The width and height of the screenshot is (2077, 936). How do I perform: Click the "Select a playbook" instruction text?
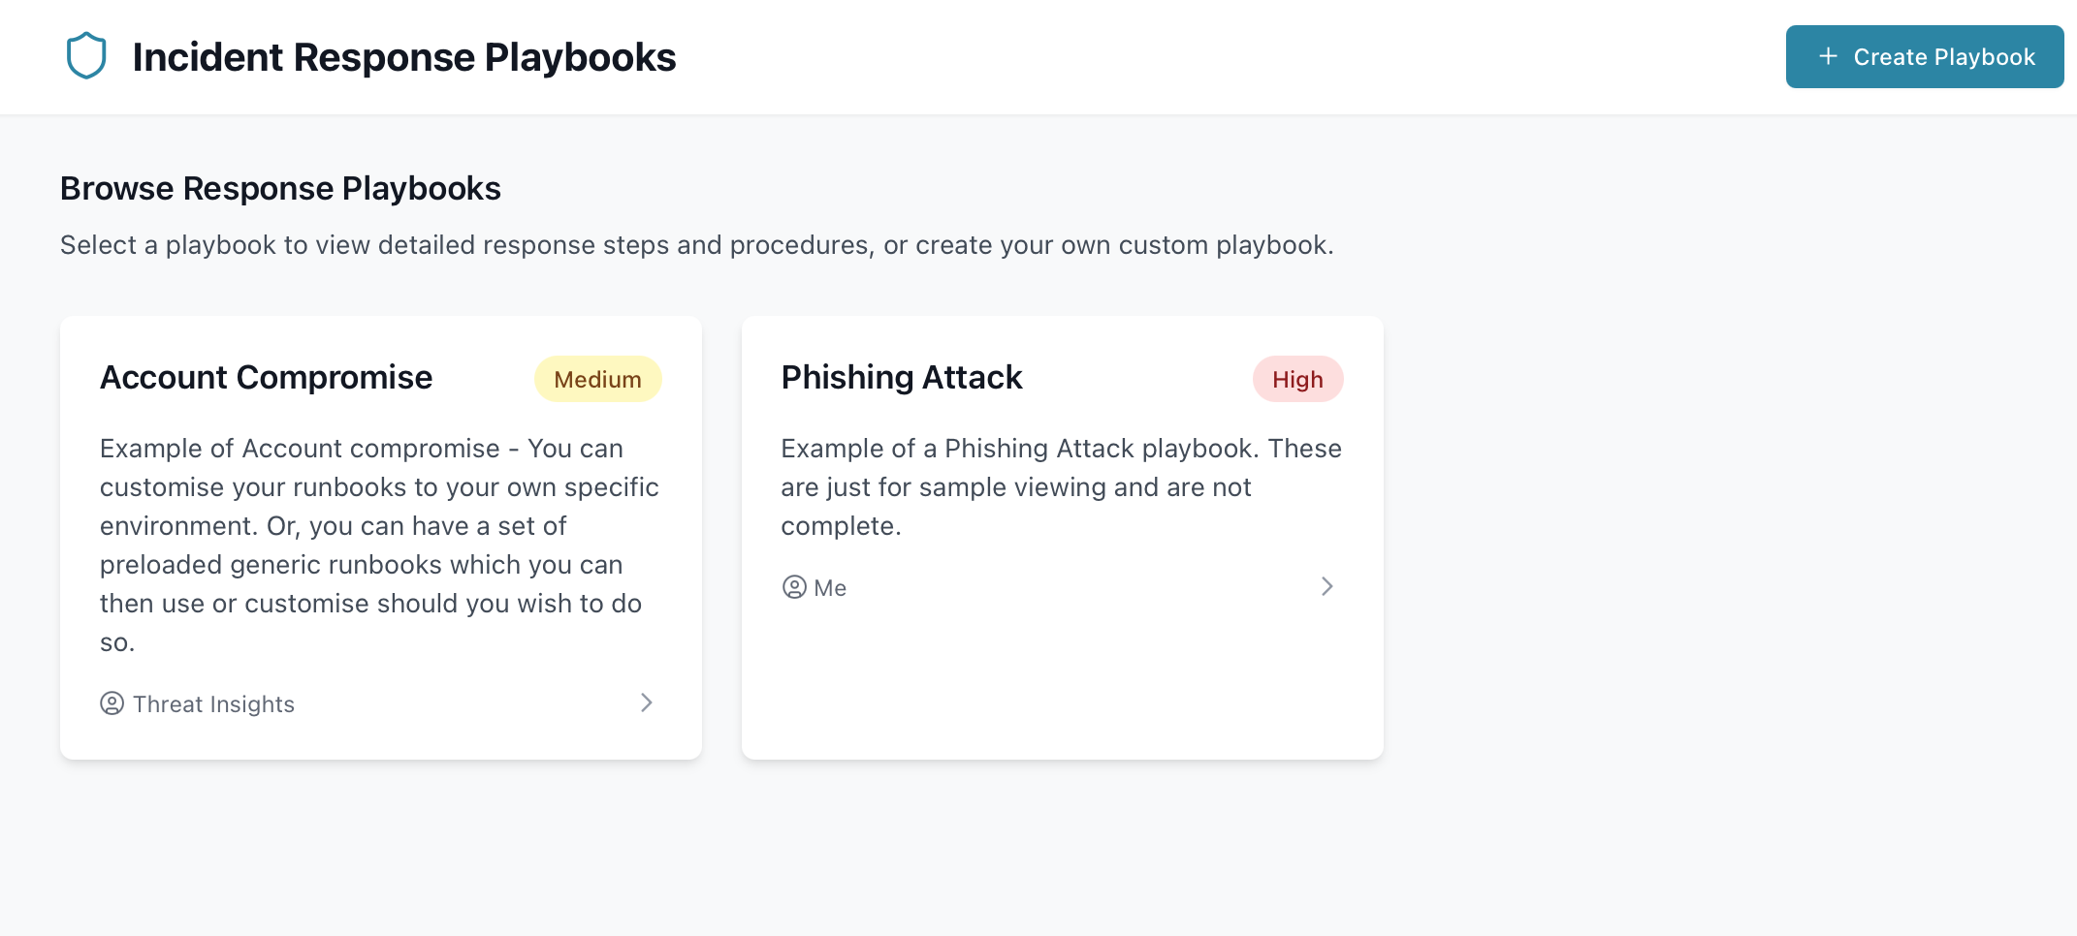click(x=696, y=245)
